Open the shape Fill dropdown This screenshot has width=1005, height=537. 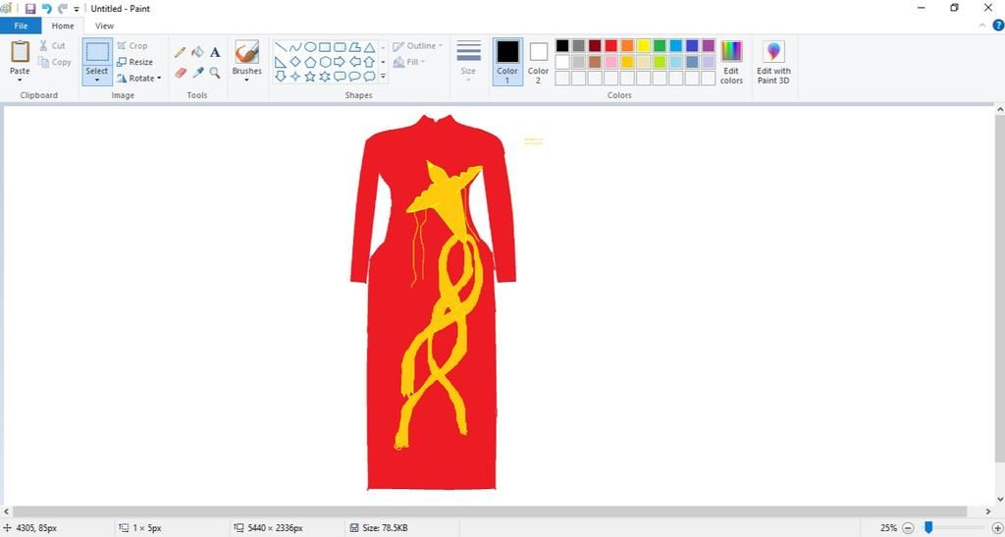pyautogui.click(x=409, y=62)
